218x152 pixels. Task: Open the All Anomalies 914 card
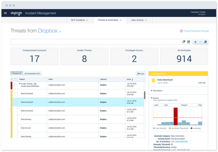[x=184, y=56]
